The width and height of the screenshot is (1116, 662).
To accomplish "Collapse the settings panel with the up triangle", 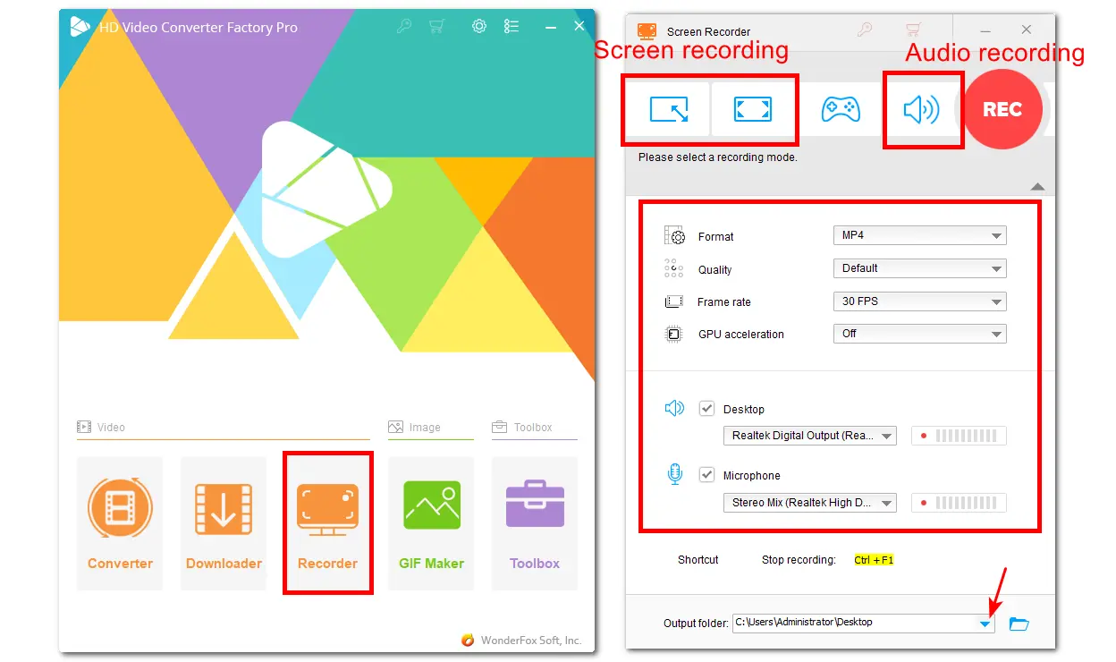I will [x=1036, y=187].
